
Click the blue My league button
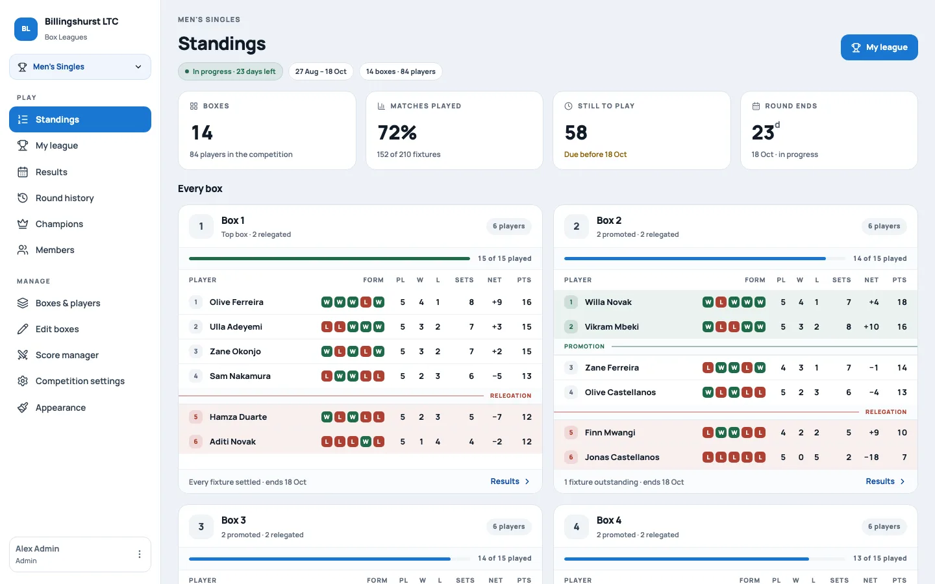[879, 47]
